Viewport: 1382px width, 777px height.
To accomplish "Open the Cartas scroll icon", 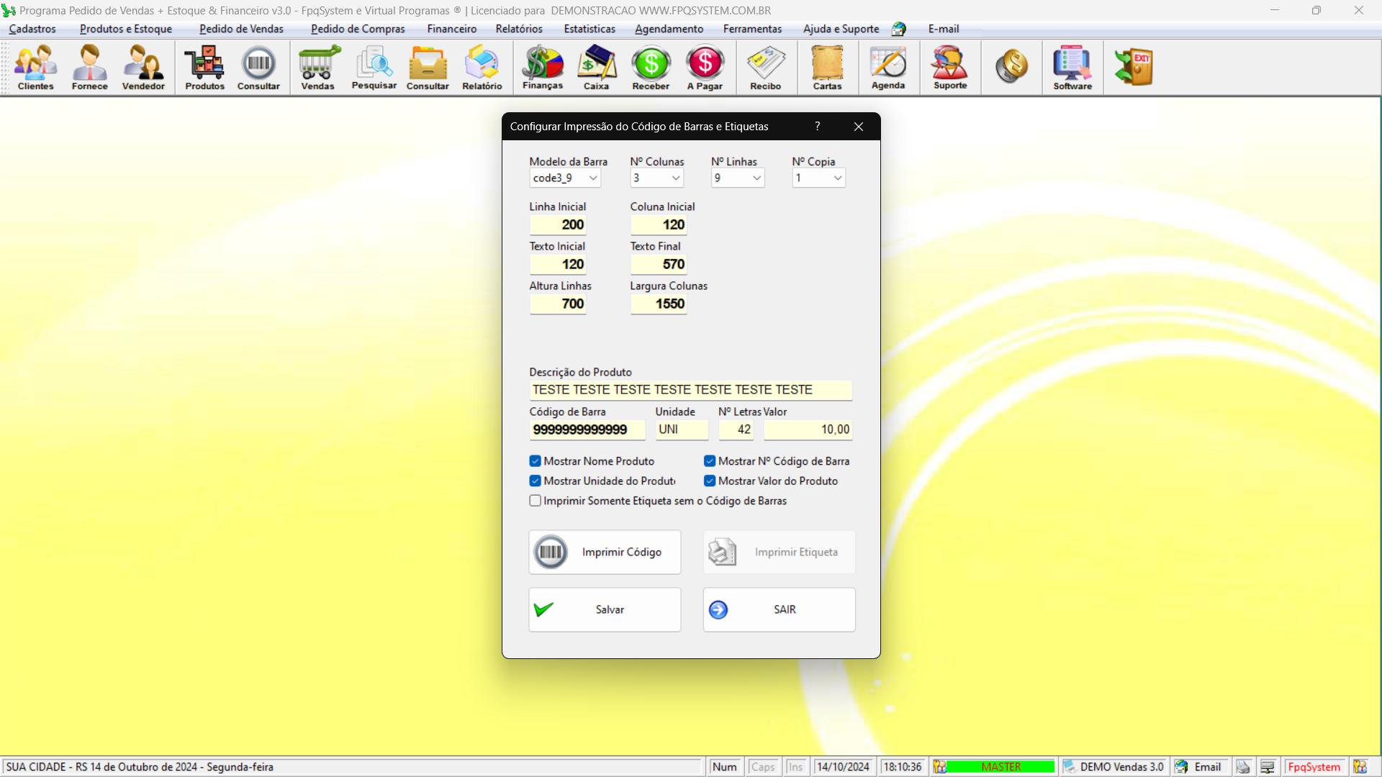I will (x=827, y=68).
